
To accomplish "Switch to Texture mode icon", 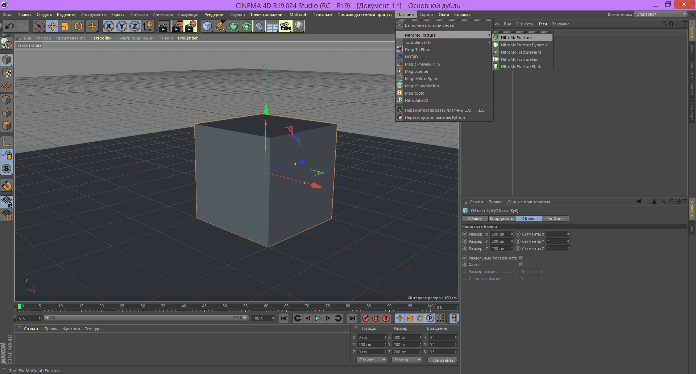I will (7, 73).
